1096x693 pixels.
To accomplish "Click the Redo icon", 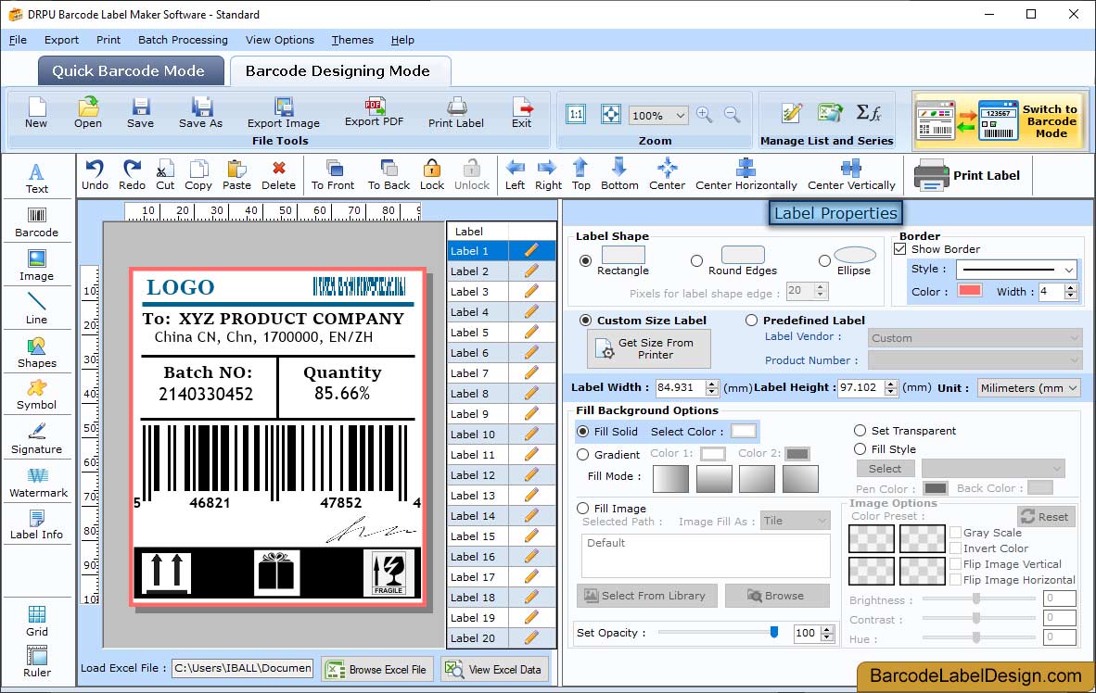I will tap(132, 175).
